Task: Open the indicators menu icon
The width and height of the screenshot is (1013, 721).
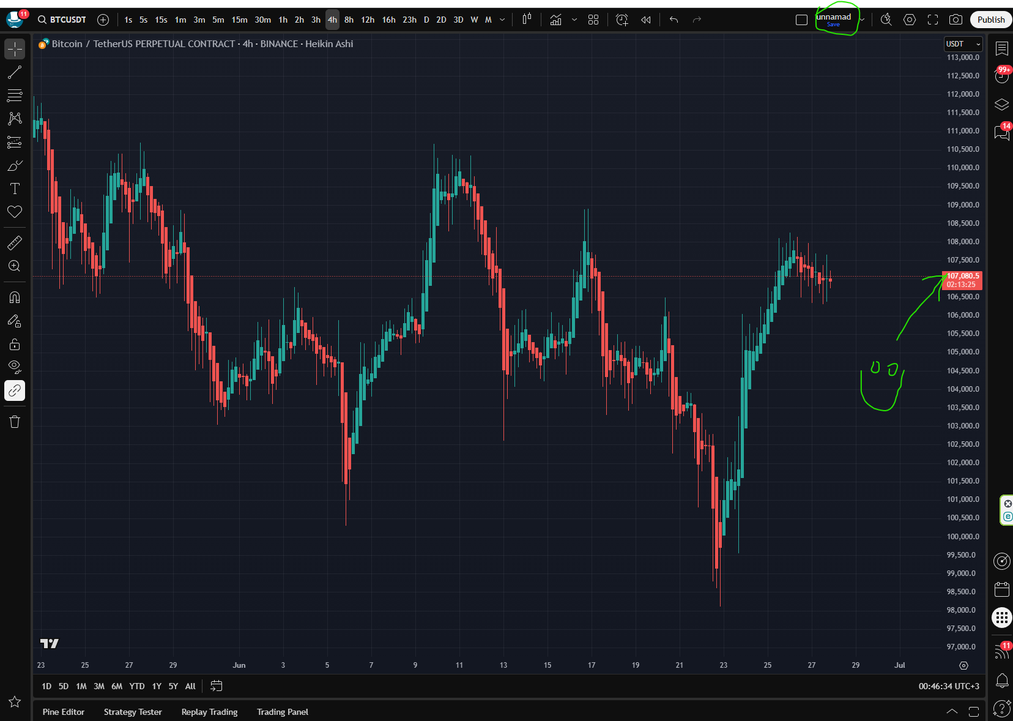Action: click(x=555, y=20)
